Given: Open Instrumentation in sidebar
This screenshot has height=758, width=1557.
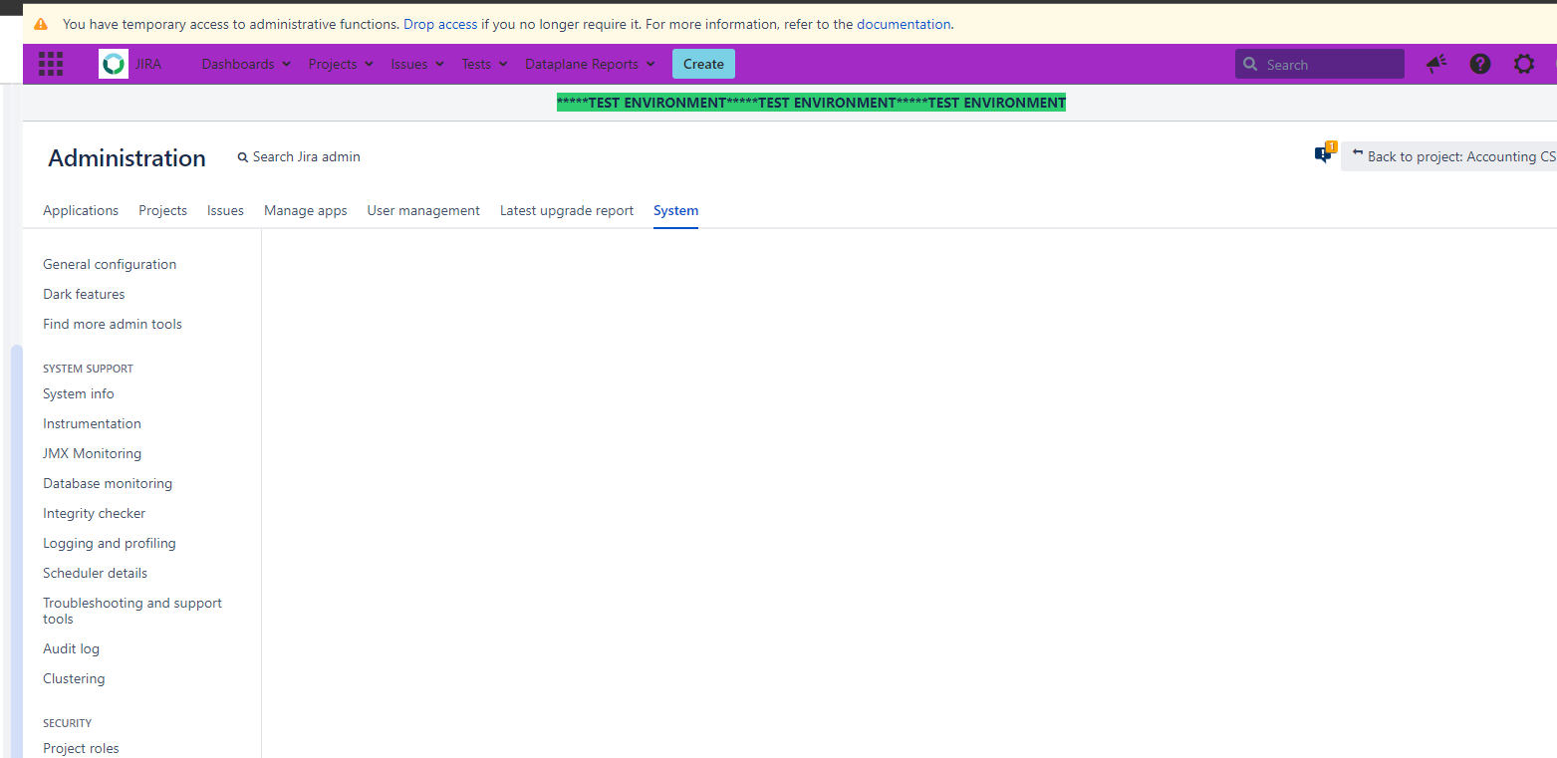Looking at the screenshot, I should click(92, 423).
